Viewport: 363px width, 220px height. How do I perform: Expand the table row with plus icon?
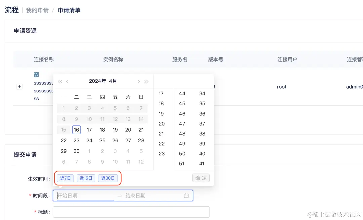(x=20, y=87)
